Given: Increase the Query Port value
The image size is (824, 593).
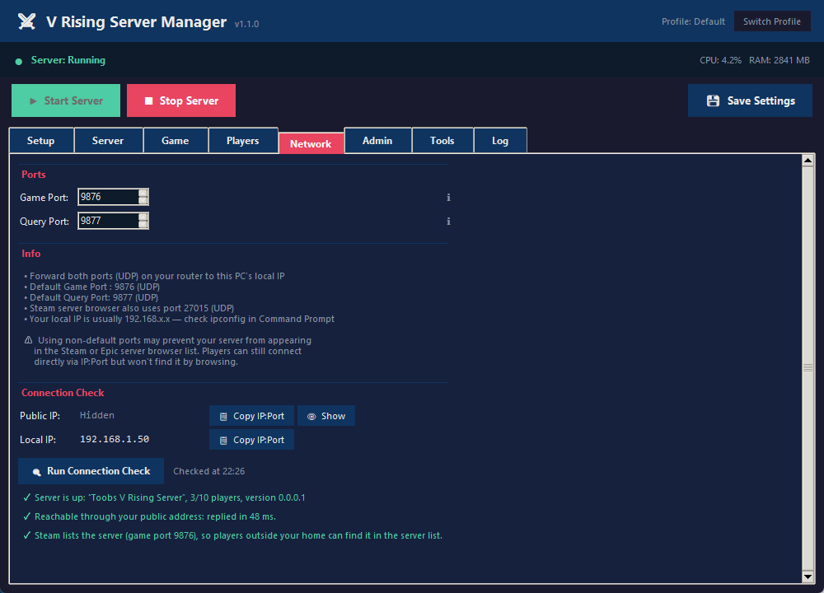Looking at the screenshot, I should coord(143,217).
